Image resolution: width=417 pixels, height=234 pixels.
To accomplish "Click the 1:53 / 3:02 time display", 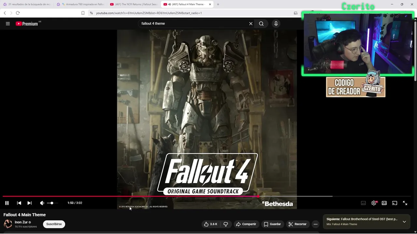I will pos(75,203).
